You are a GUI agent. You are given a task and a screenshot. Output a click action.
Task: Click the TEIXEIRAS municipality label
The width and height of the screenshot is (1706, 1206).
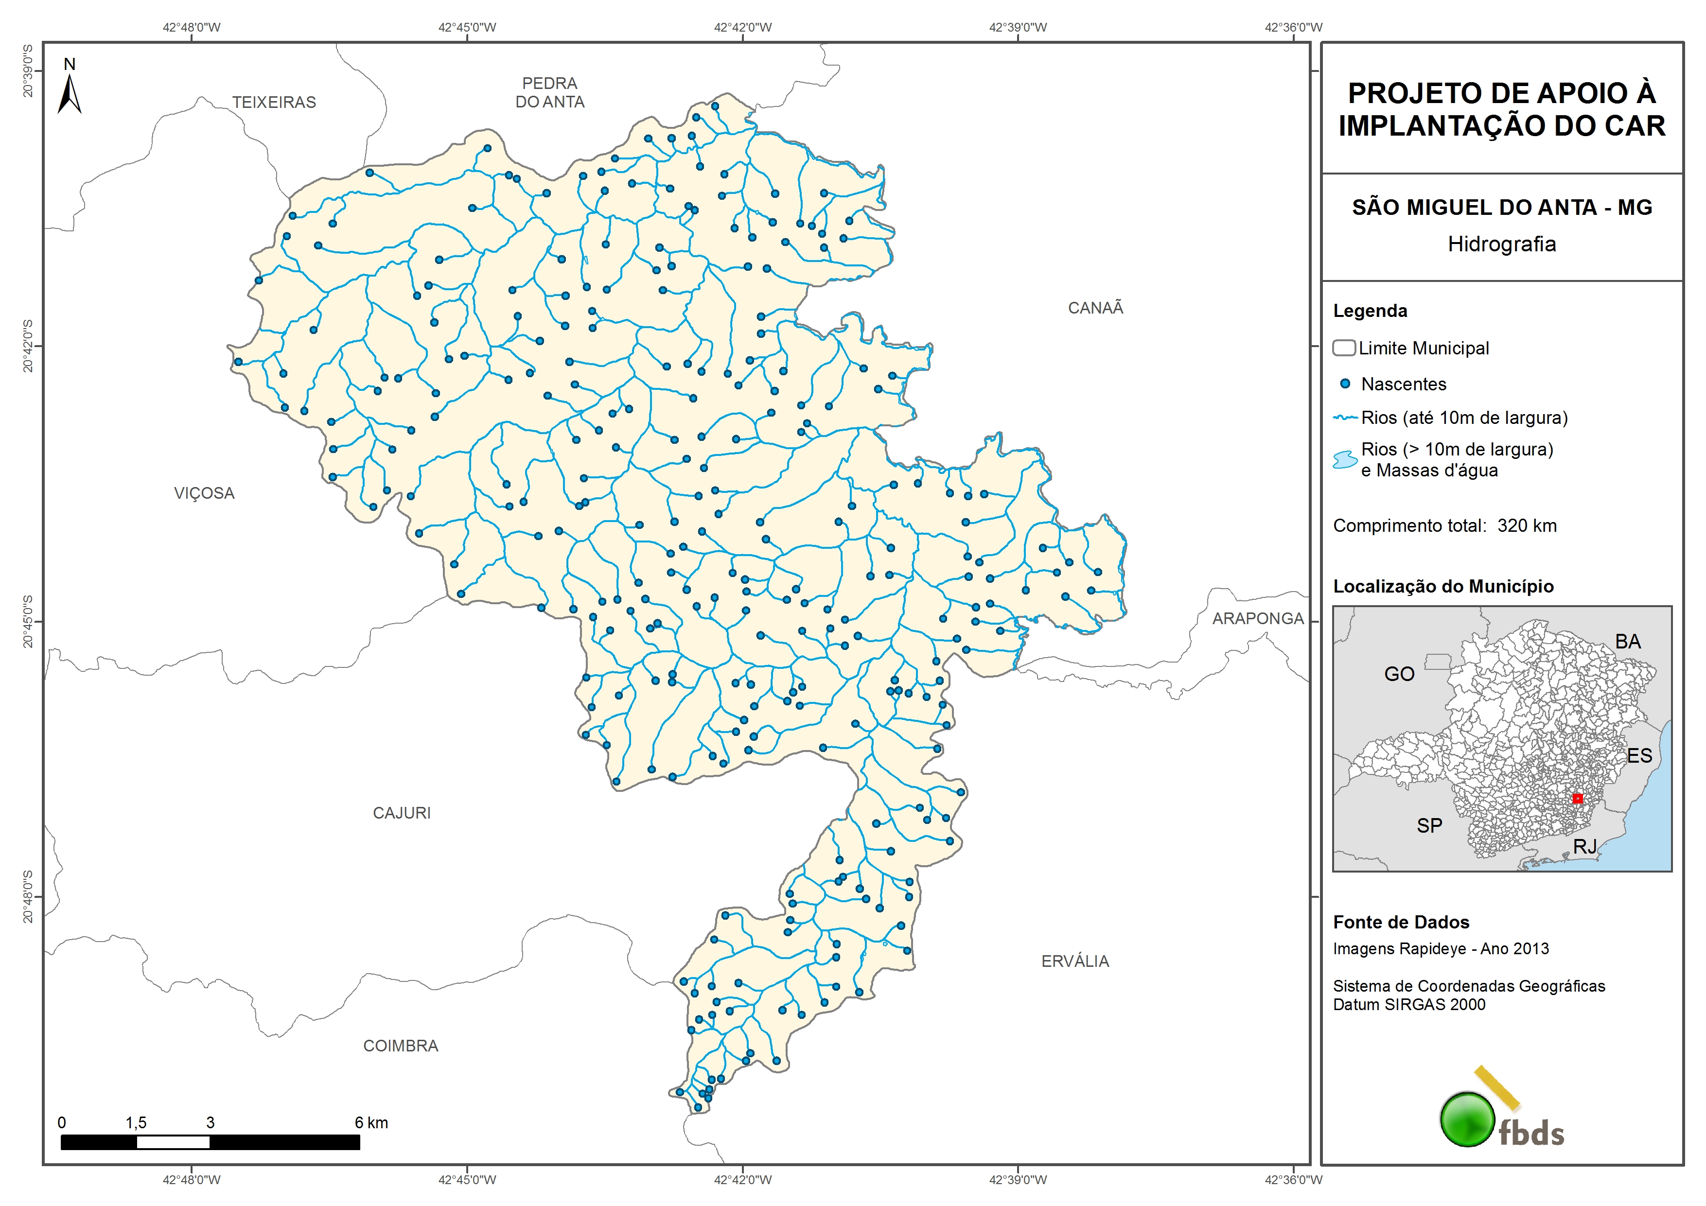pyautogui.click(x=273, y=103)
